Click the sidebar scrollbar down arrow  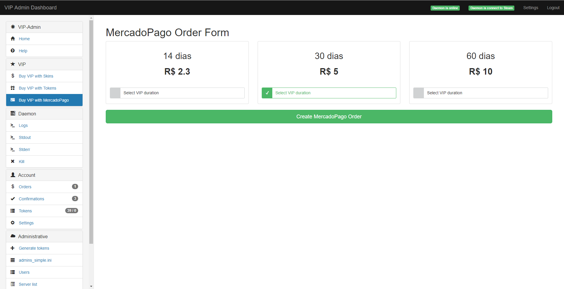pyautogui.click(x=91, y=286)
